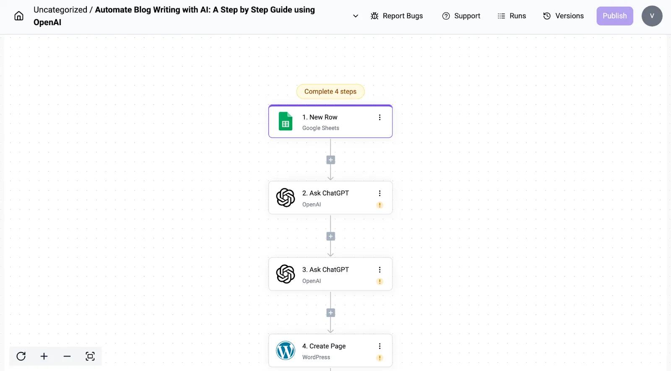
Task: Click the WordPress label under Create Page
Action: pos(316,357)
